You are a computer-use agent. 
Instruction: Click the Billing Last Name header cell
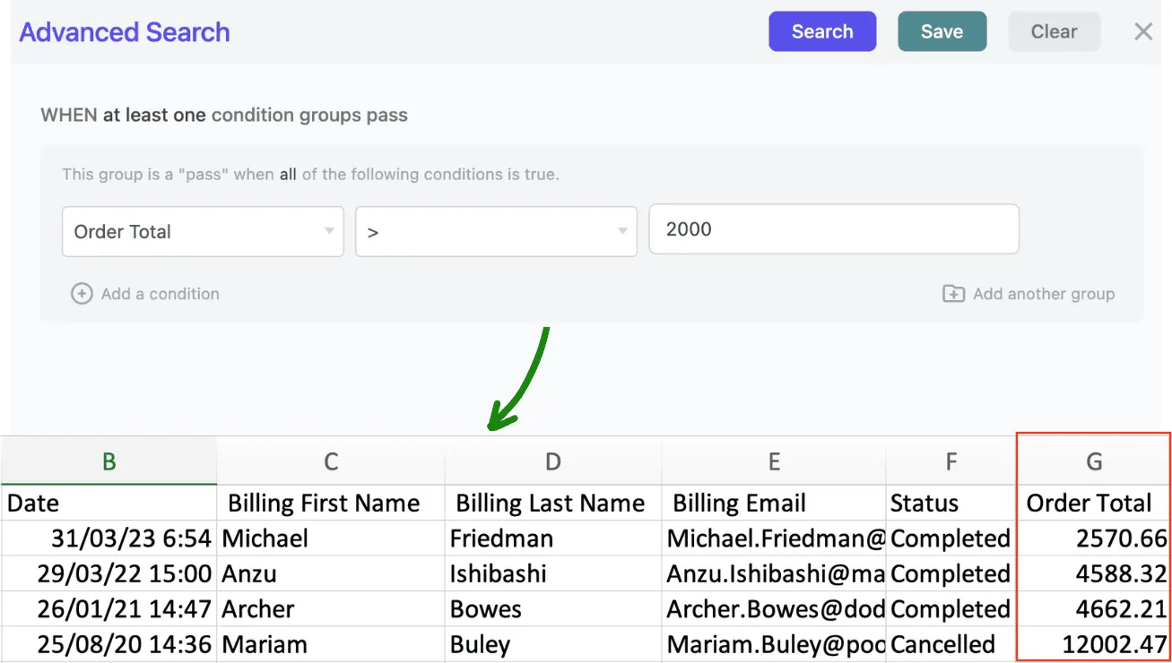(553, 504)
